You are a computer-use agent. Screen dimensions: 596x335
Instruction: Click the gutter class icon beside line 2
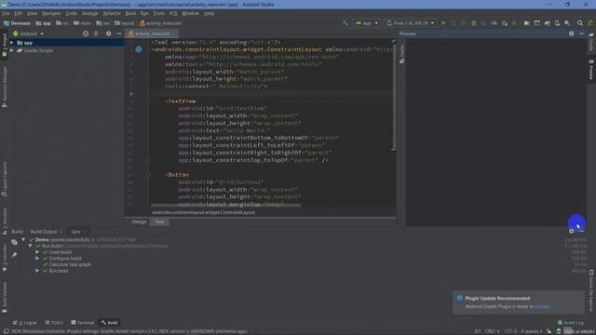coord(139,49)
